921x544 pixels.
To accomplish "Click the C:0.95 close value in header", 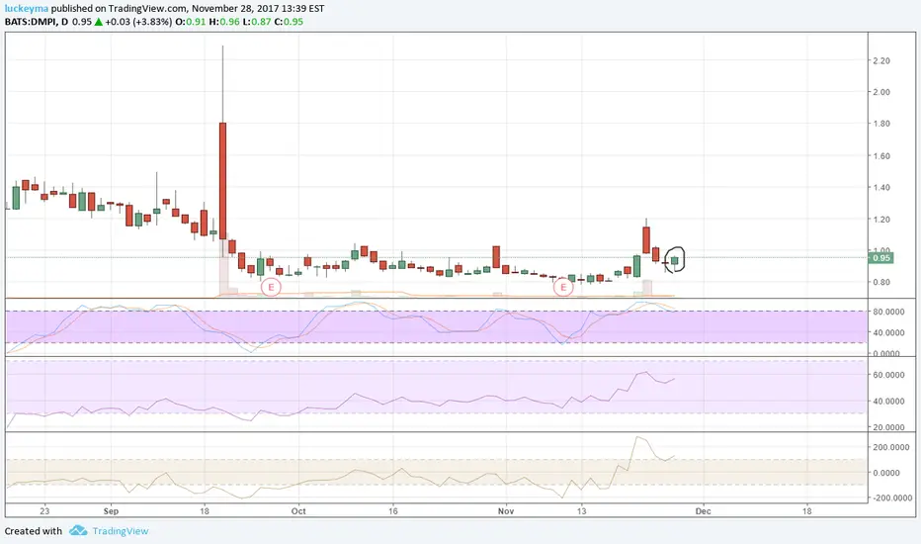I will click(x=289, y=22).
